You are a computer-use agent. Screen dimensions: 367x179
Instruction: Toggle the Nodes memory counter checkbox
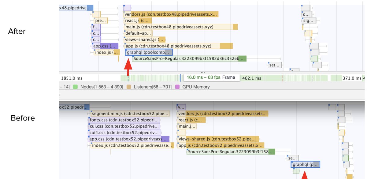(x=75, y=87)
